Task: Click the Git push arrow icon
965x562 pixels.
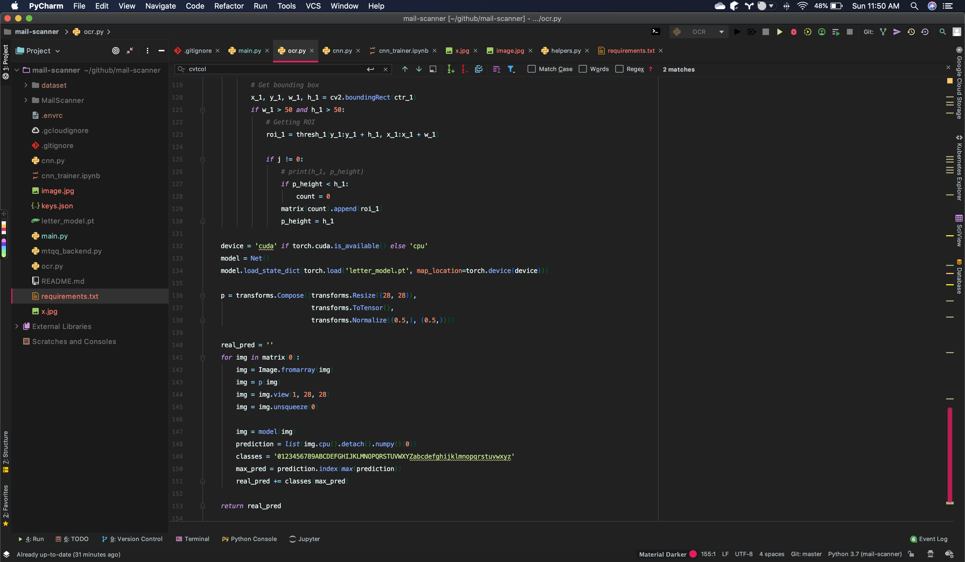Action: pyautogui.click(x=897, y=32)
